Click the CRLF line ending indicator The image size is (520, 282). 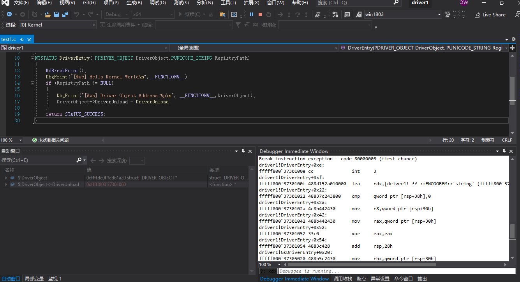(x=507, y=140)
